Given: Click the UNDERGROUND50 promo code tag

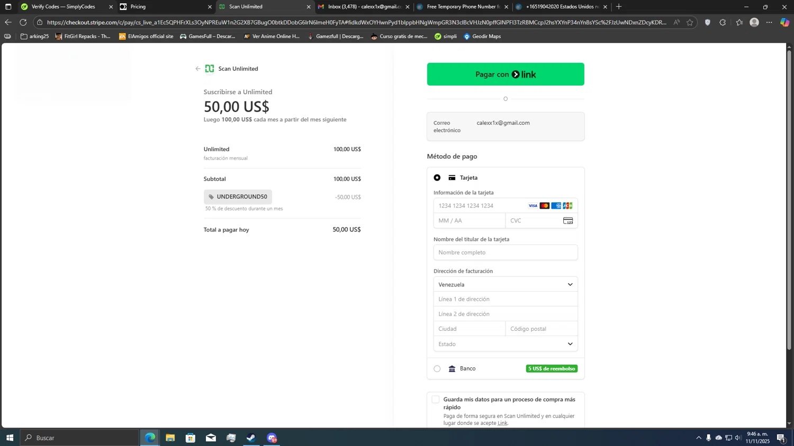Looking at the screenshot, I should [238, 197].
